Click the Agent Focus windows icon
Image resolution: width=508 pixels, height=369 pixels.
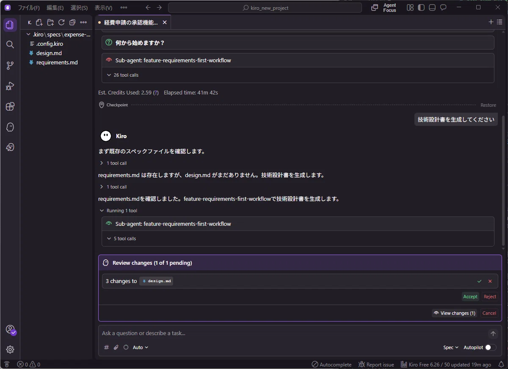click(375, 8)
